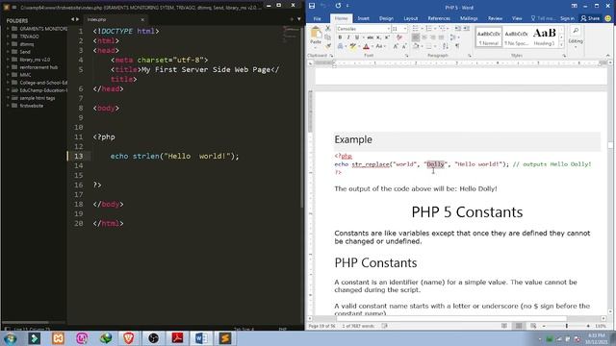The height and width of the screenshot is (346, 616).
Task: Select the Heading 1 style
Action: [x=544, y=37]
